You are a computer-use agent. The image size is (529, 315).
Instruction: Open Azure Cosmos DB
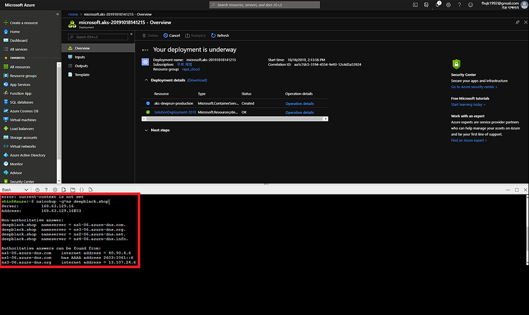(x=21, y=111)
